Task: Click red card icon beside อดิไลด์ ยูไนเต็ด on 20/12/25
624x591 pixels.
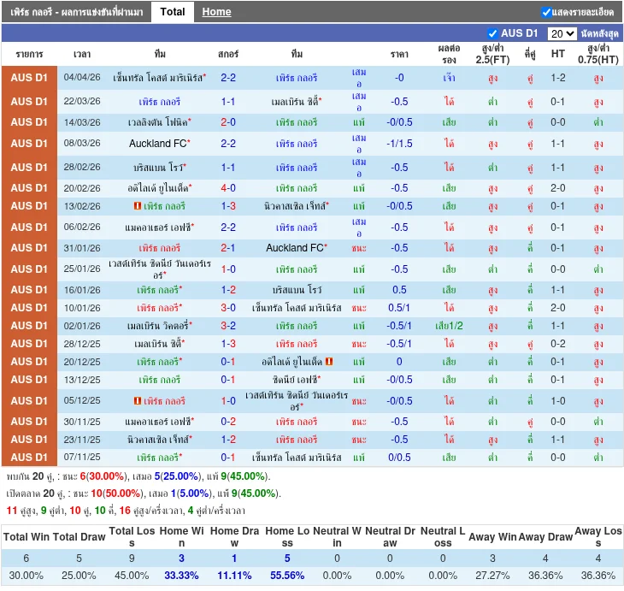Action: [x=329, y=362]
